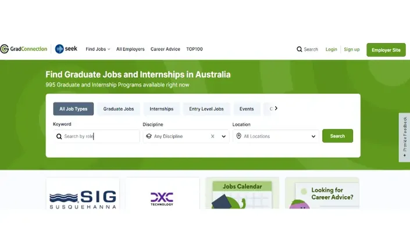This screenshot has width=410, height=248.
Task: Click the keyword field magnifier icon
Action: [59, 136]
